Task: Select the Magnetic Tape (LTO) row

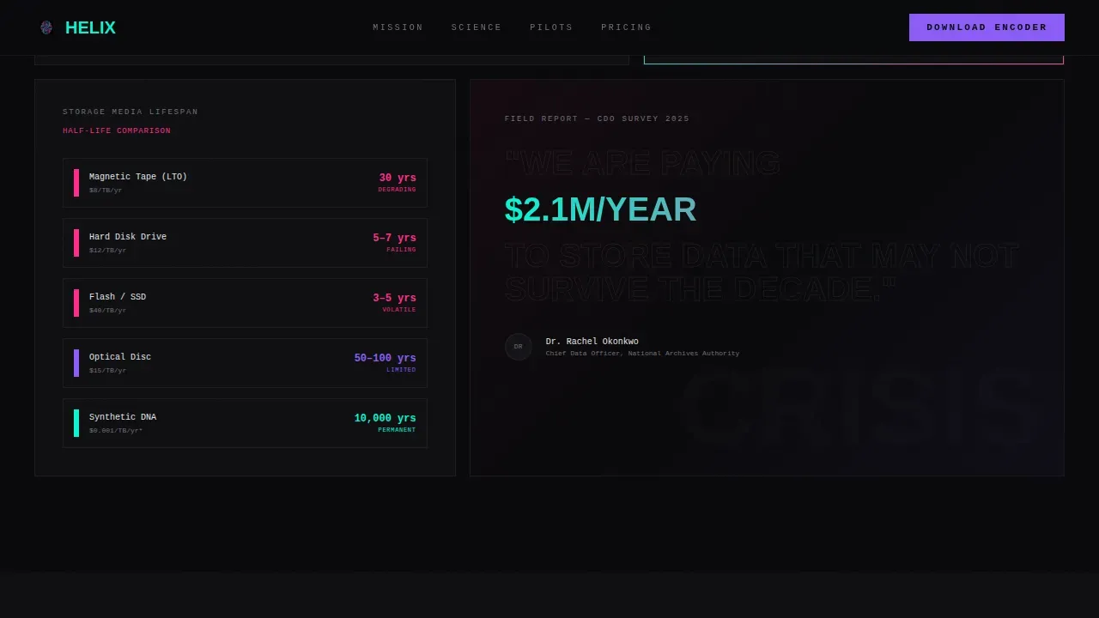Action: 245,183
